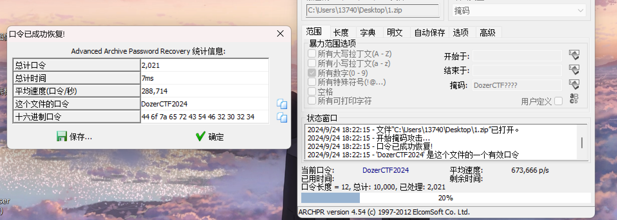Enable the 空格 checkbox

point(312,91)
